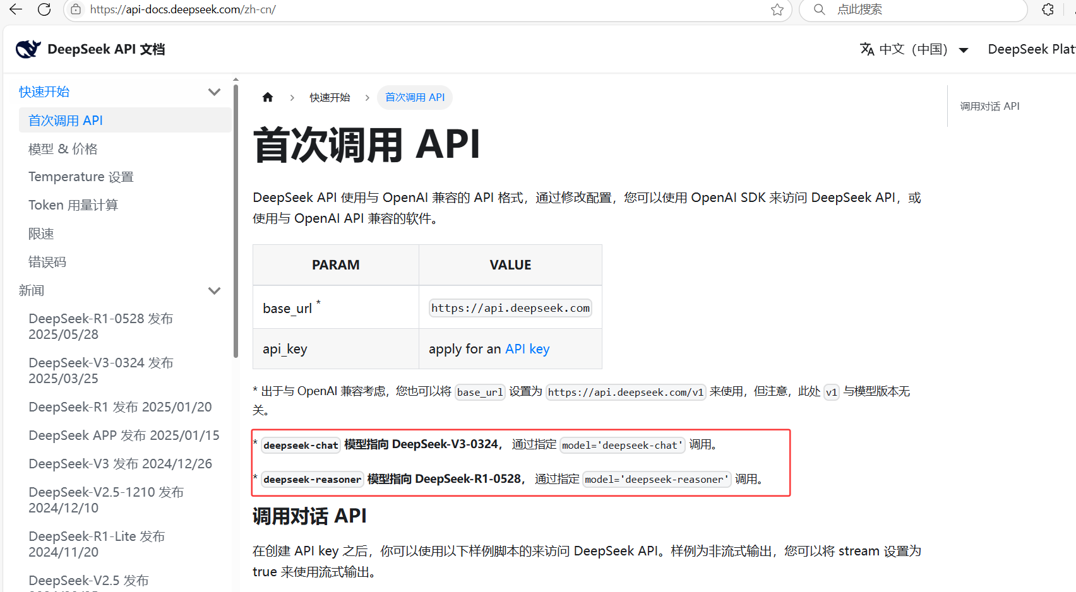The height and width of the screenshot is (592, 1076).
Task: Click the API key link
Action: (527, 349)
